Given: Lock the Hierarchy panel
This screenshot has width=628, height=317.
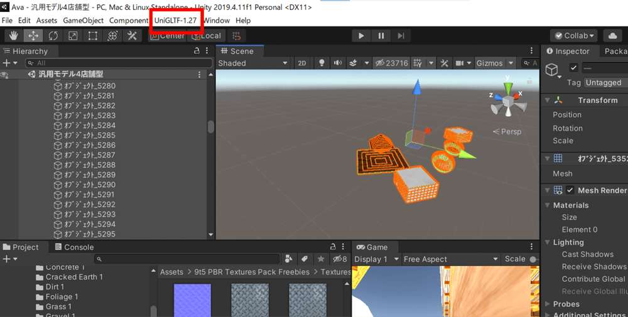Looking at the screenshot, I should pyautogui.click(x=197, y=51).
